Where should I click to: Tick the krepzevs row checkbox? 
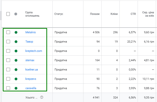coord(8,79)
